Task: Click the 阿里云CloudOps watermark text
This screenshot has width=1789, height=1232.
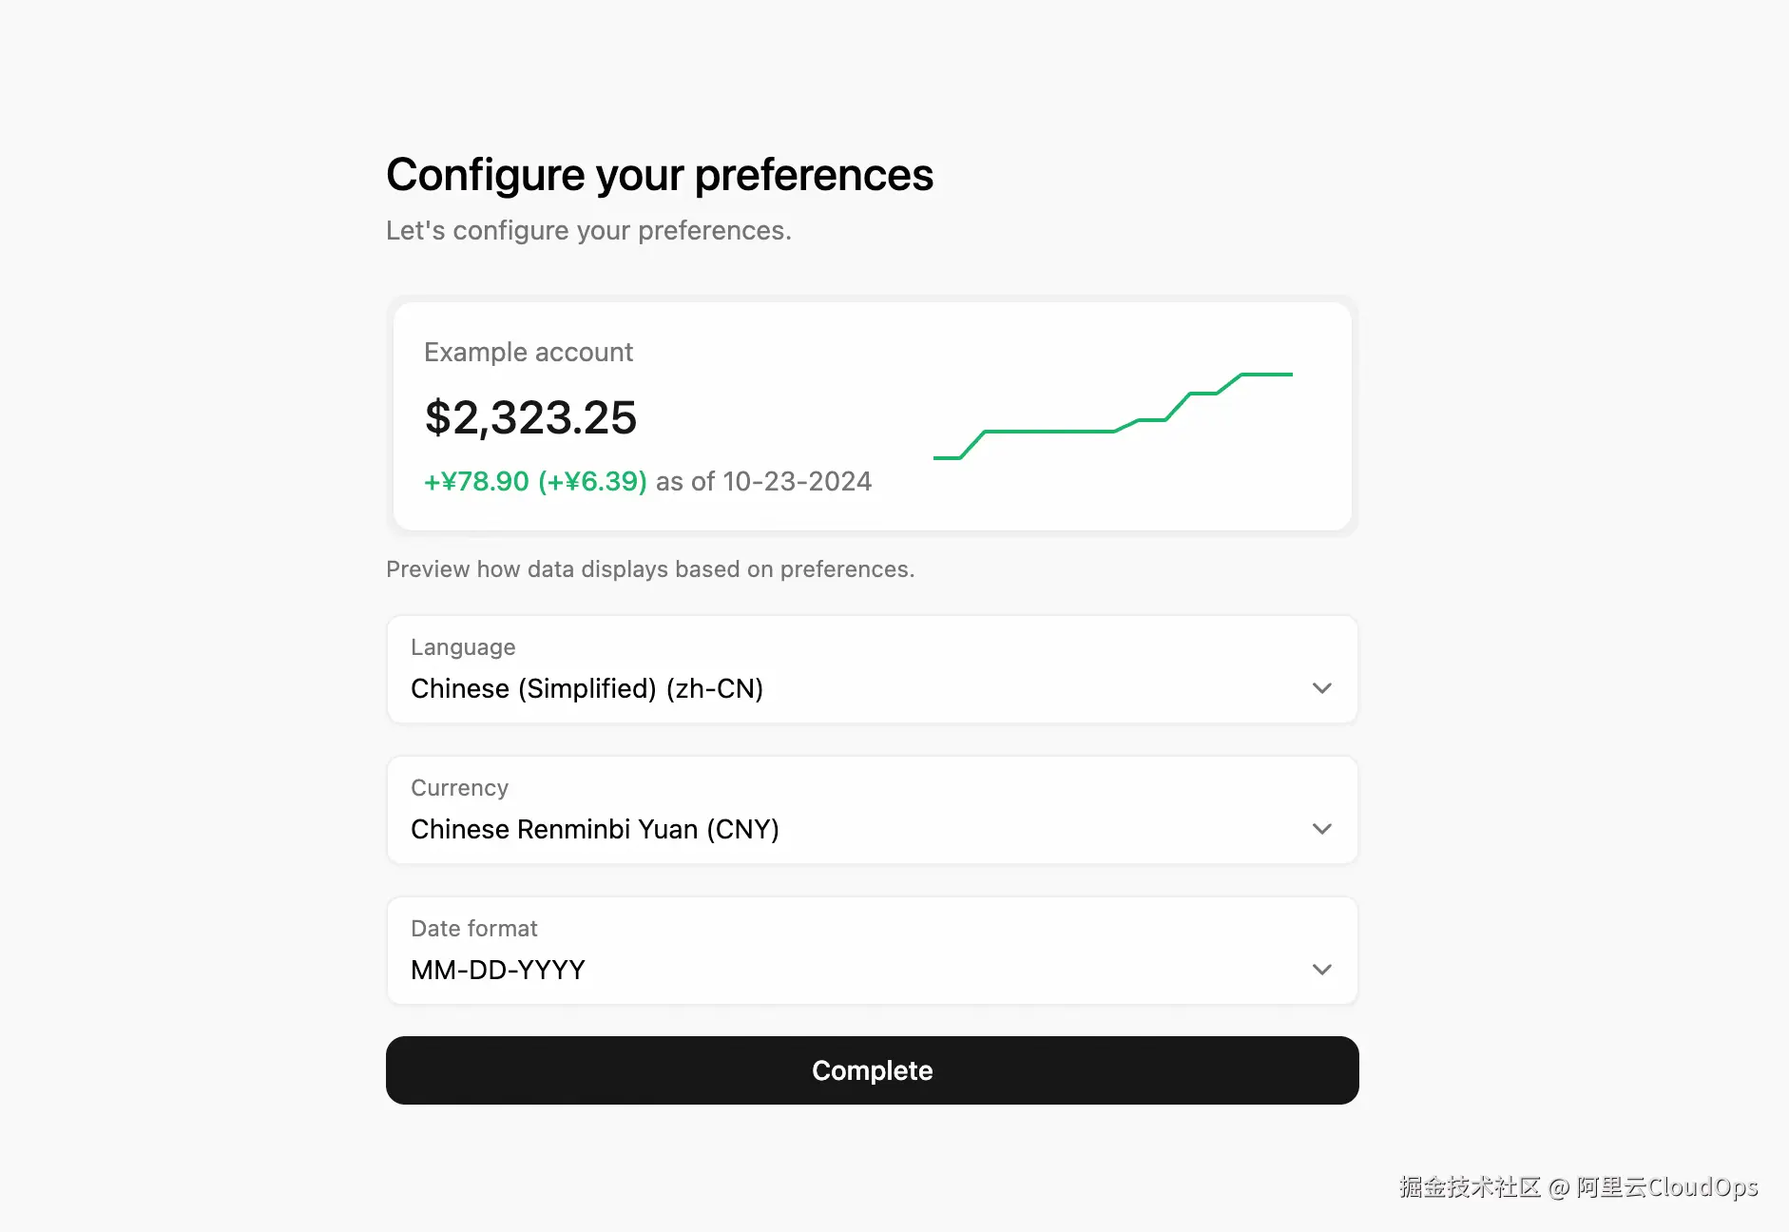Action: coord(1666,1186)
